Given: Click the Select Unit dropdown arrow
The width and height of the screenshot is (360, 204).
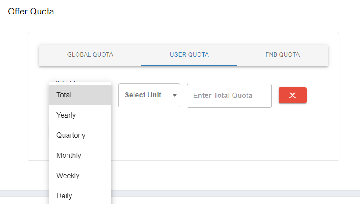Looking at the screenshot, I should pos(175,95).
